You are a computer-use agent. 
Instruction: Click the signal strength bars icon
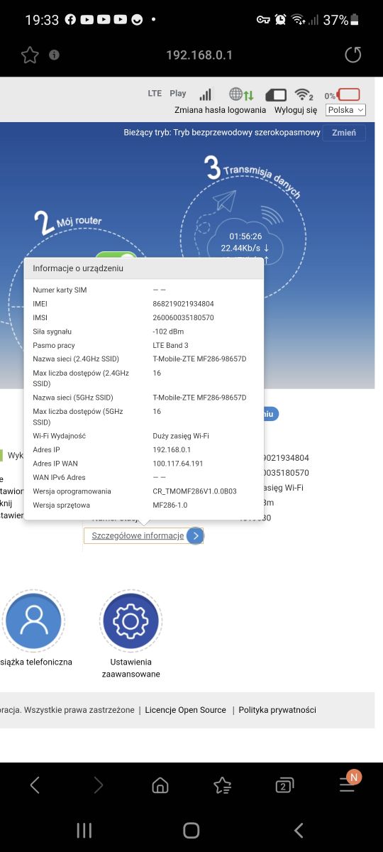205,94
